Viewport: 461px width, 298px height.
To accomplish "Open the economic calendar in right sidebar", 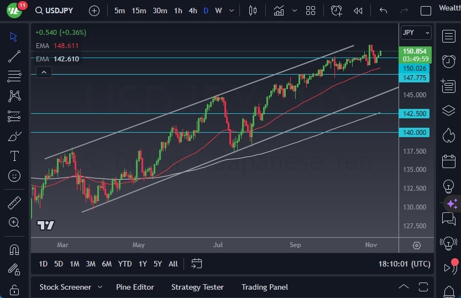I will coord(448,161).
